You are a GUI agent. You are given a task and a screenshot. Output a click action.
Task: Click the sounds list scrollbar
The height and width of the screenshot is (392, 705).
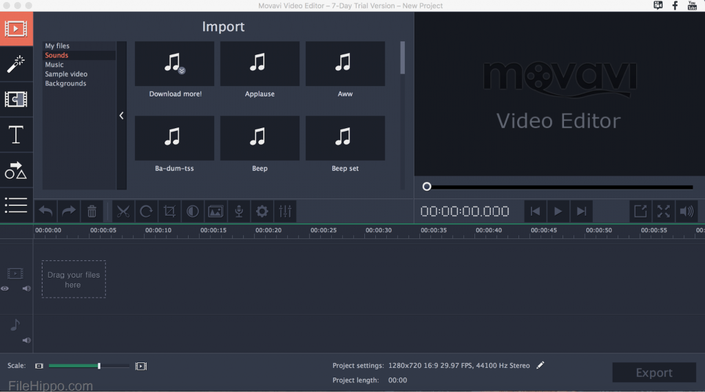coord(402,58)
